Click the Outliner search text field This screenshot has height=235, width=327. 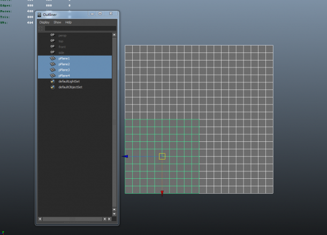(x=80, y=28)
